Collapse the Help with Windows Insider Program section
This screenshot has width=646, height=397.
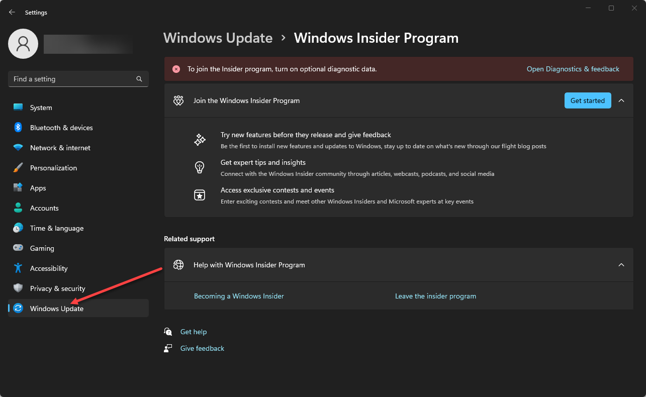621,265
